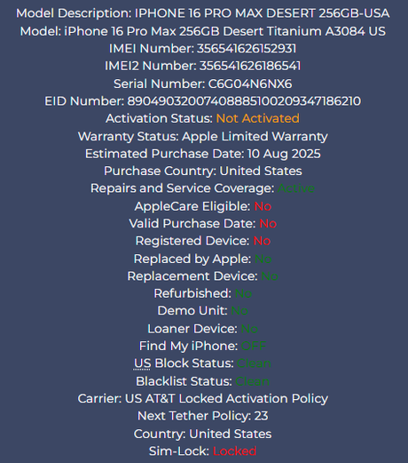Click the Model A3084 US line

point(203,31)
